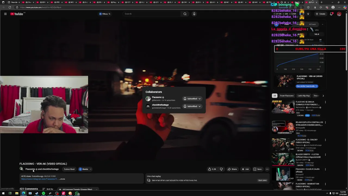The image size is (348, 196).
Task: Expand the Remix dropdown arrow
Action: [91, 169]
